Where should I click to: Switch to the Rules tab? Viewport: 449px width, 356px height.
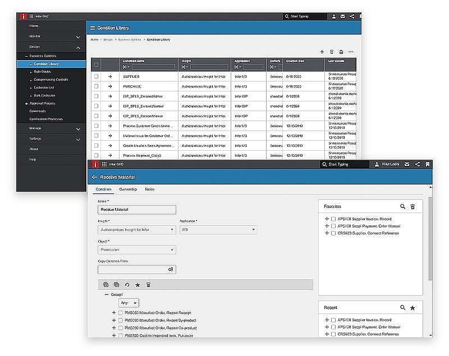click(x=149, y=189)
